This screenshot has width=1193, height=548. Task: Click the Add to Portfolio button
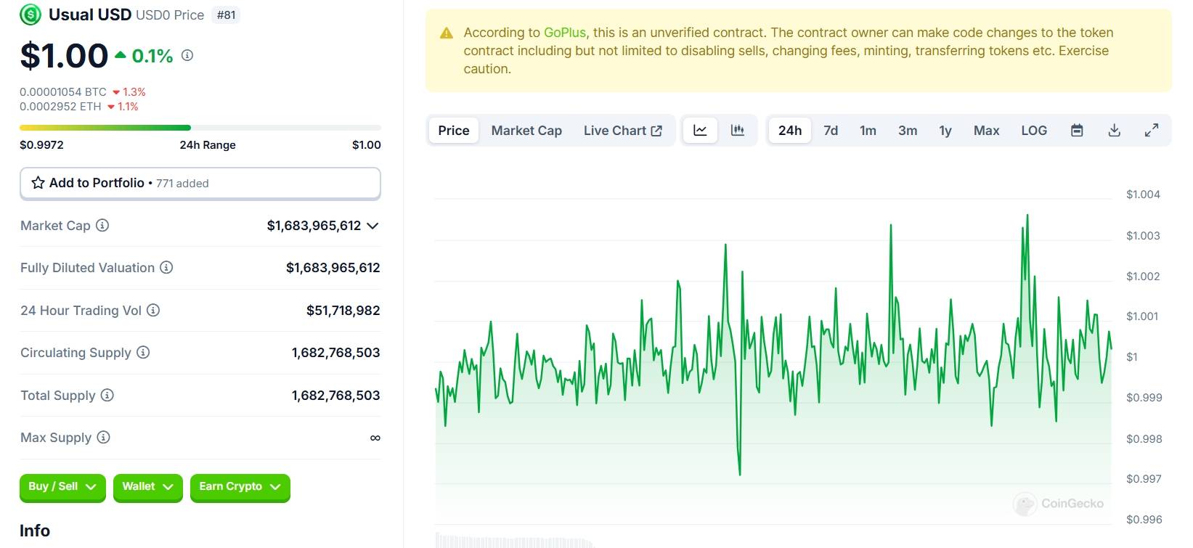[x=200, y=184]
